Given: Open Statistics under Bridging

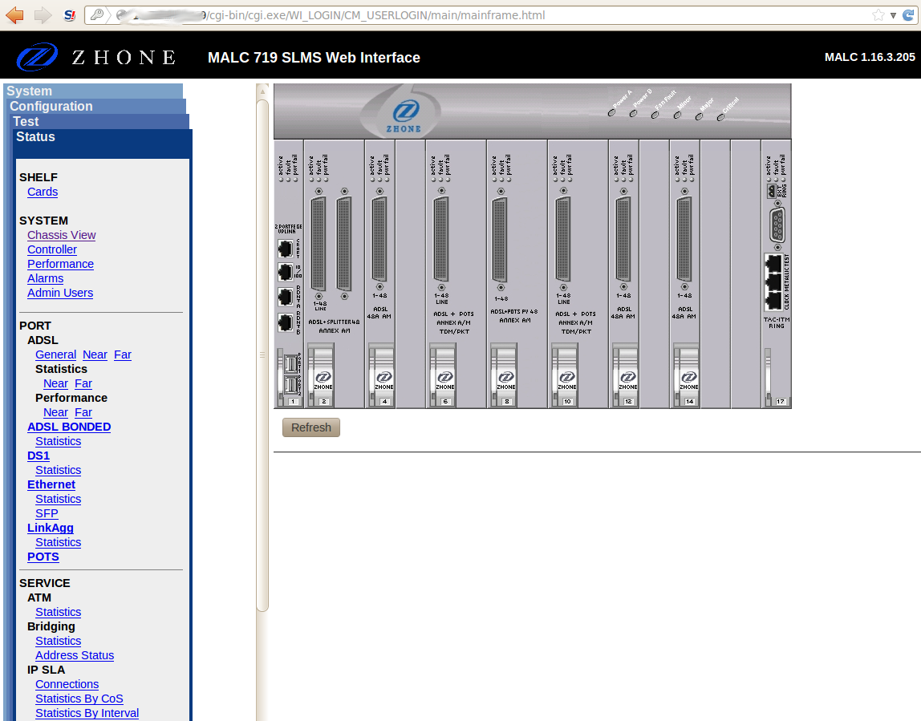Looking at the screenshot, I should point(58,641).
